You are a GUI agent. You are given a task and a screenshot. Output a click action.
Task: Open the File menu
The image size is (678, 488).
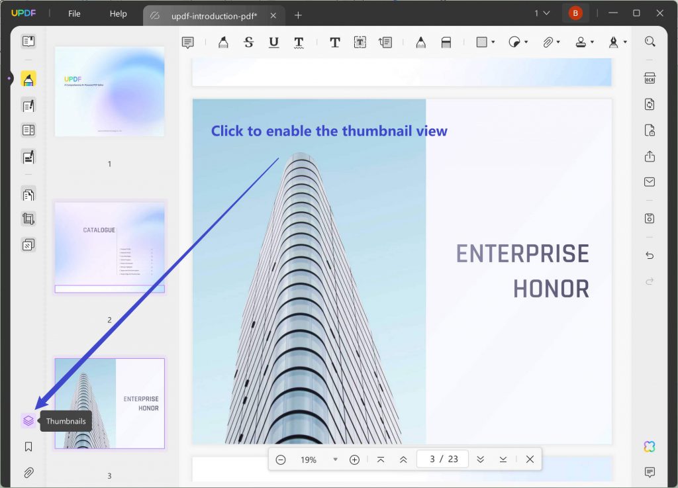click(x=74, y=13)
